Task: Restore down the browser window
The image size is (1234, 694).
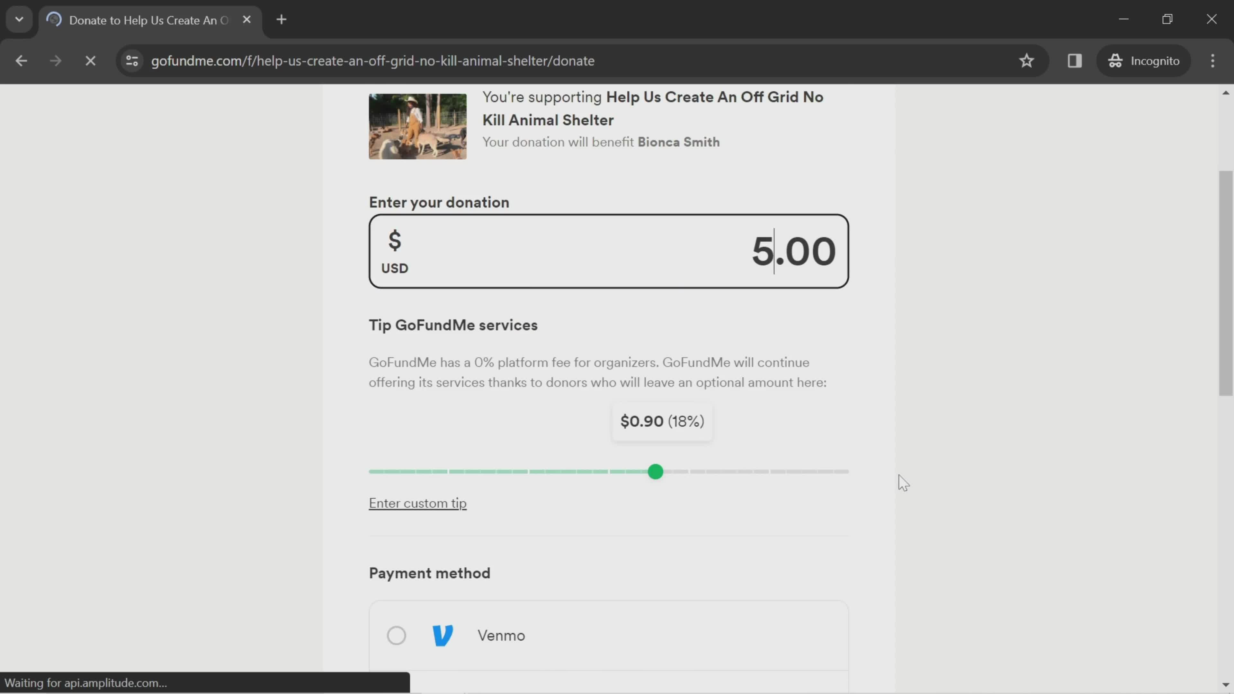Action: (1167, 19)
